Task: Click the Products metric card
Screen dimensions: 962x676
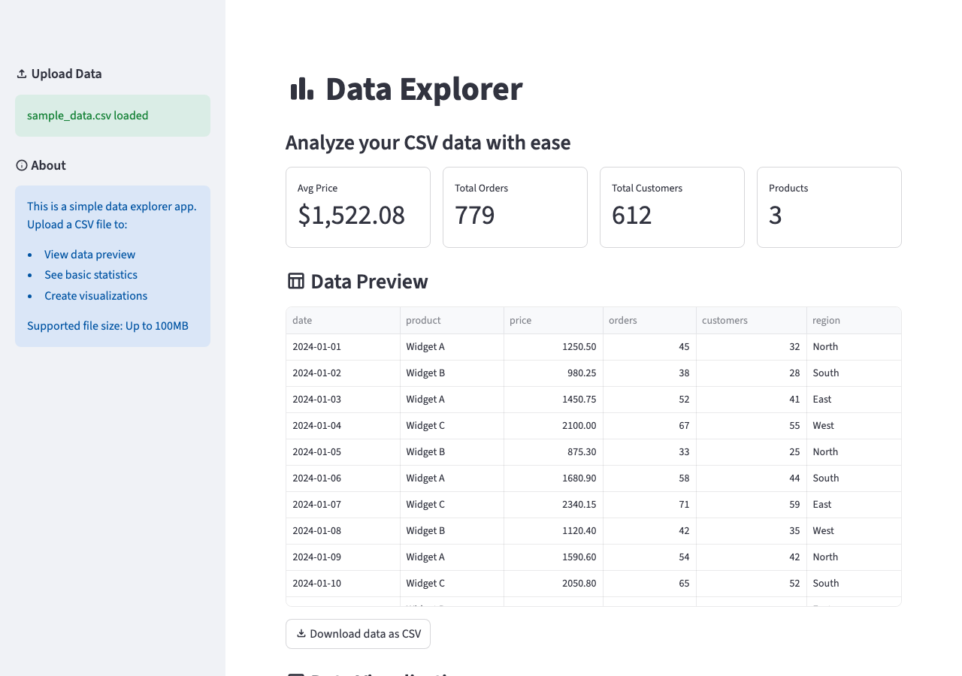Action: click(x=829, y=207)
